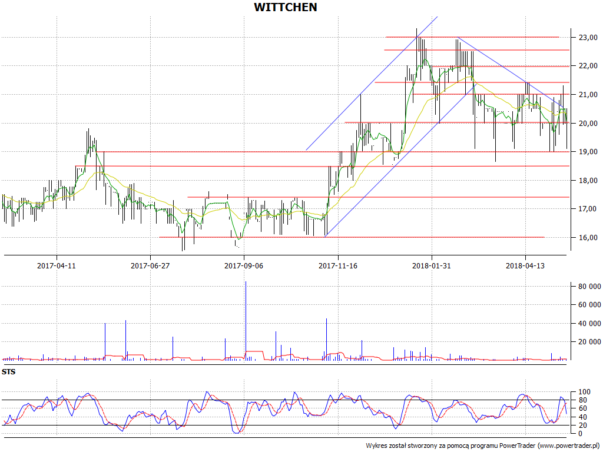Click the 19,00 price axis label
The image size is (603, 452).
pyautogui.click(x=588, y=152)
